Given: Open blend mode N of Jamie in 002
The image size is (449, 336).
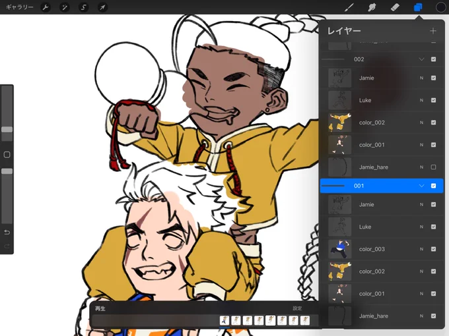Looking at the screenshot, I should tap(421, 78).
